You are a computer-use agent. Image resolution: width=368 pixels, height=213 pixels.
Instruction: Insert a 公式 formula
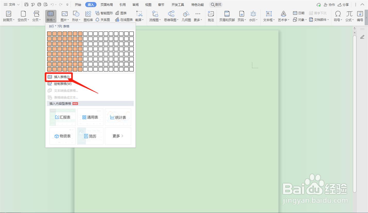[x=349, y=16]
